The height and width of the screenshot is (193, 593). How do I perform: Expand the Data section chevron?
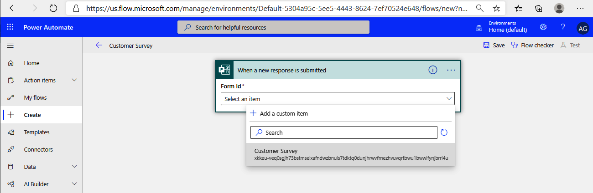75,167
